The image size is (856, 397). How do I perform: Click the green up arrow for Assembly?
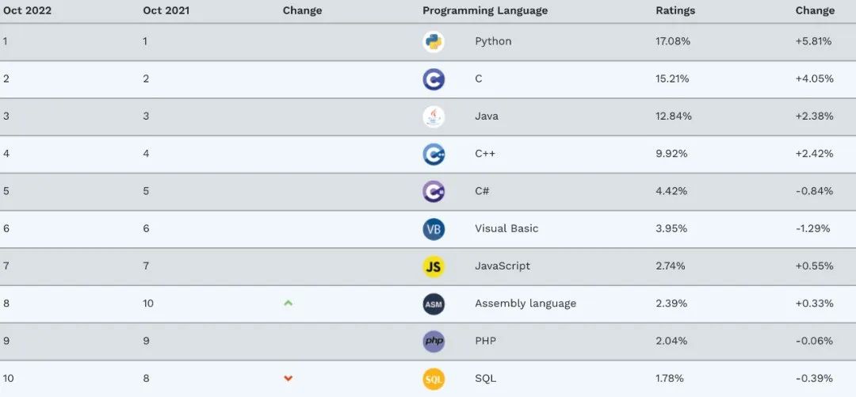[289, 303]
